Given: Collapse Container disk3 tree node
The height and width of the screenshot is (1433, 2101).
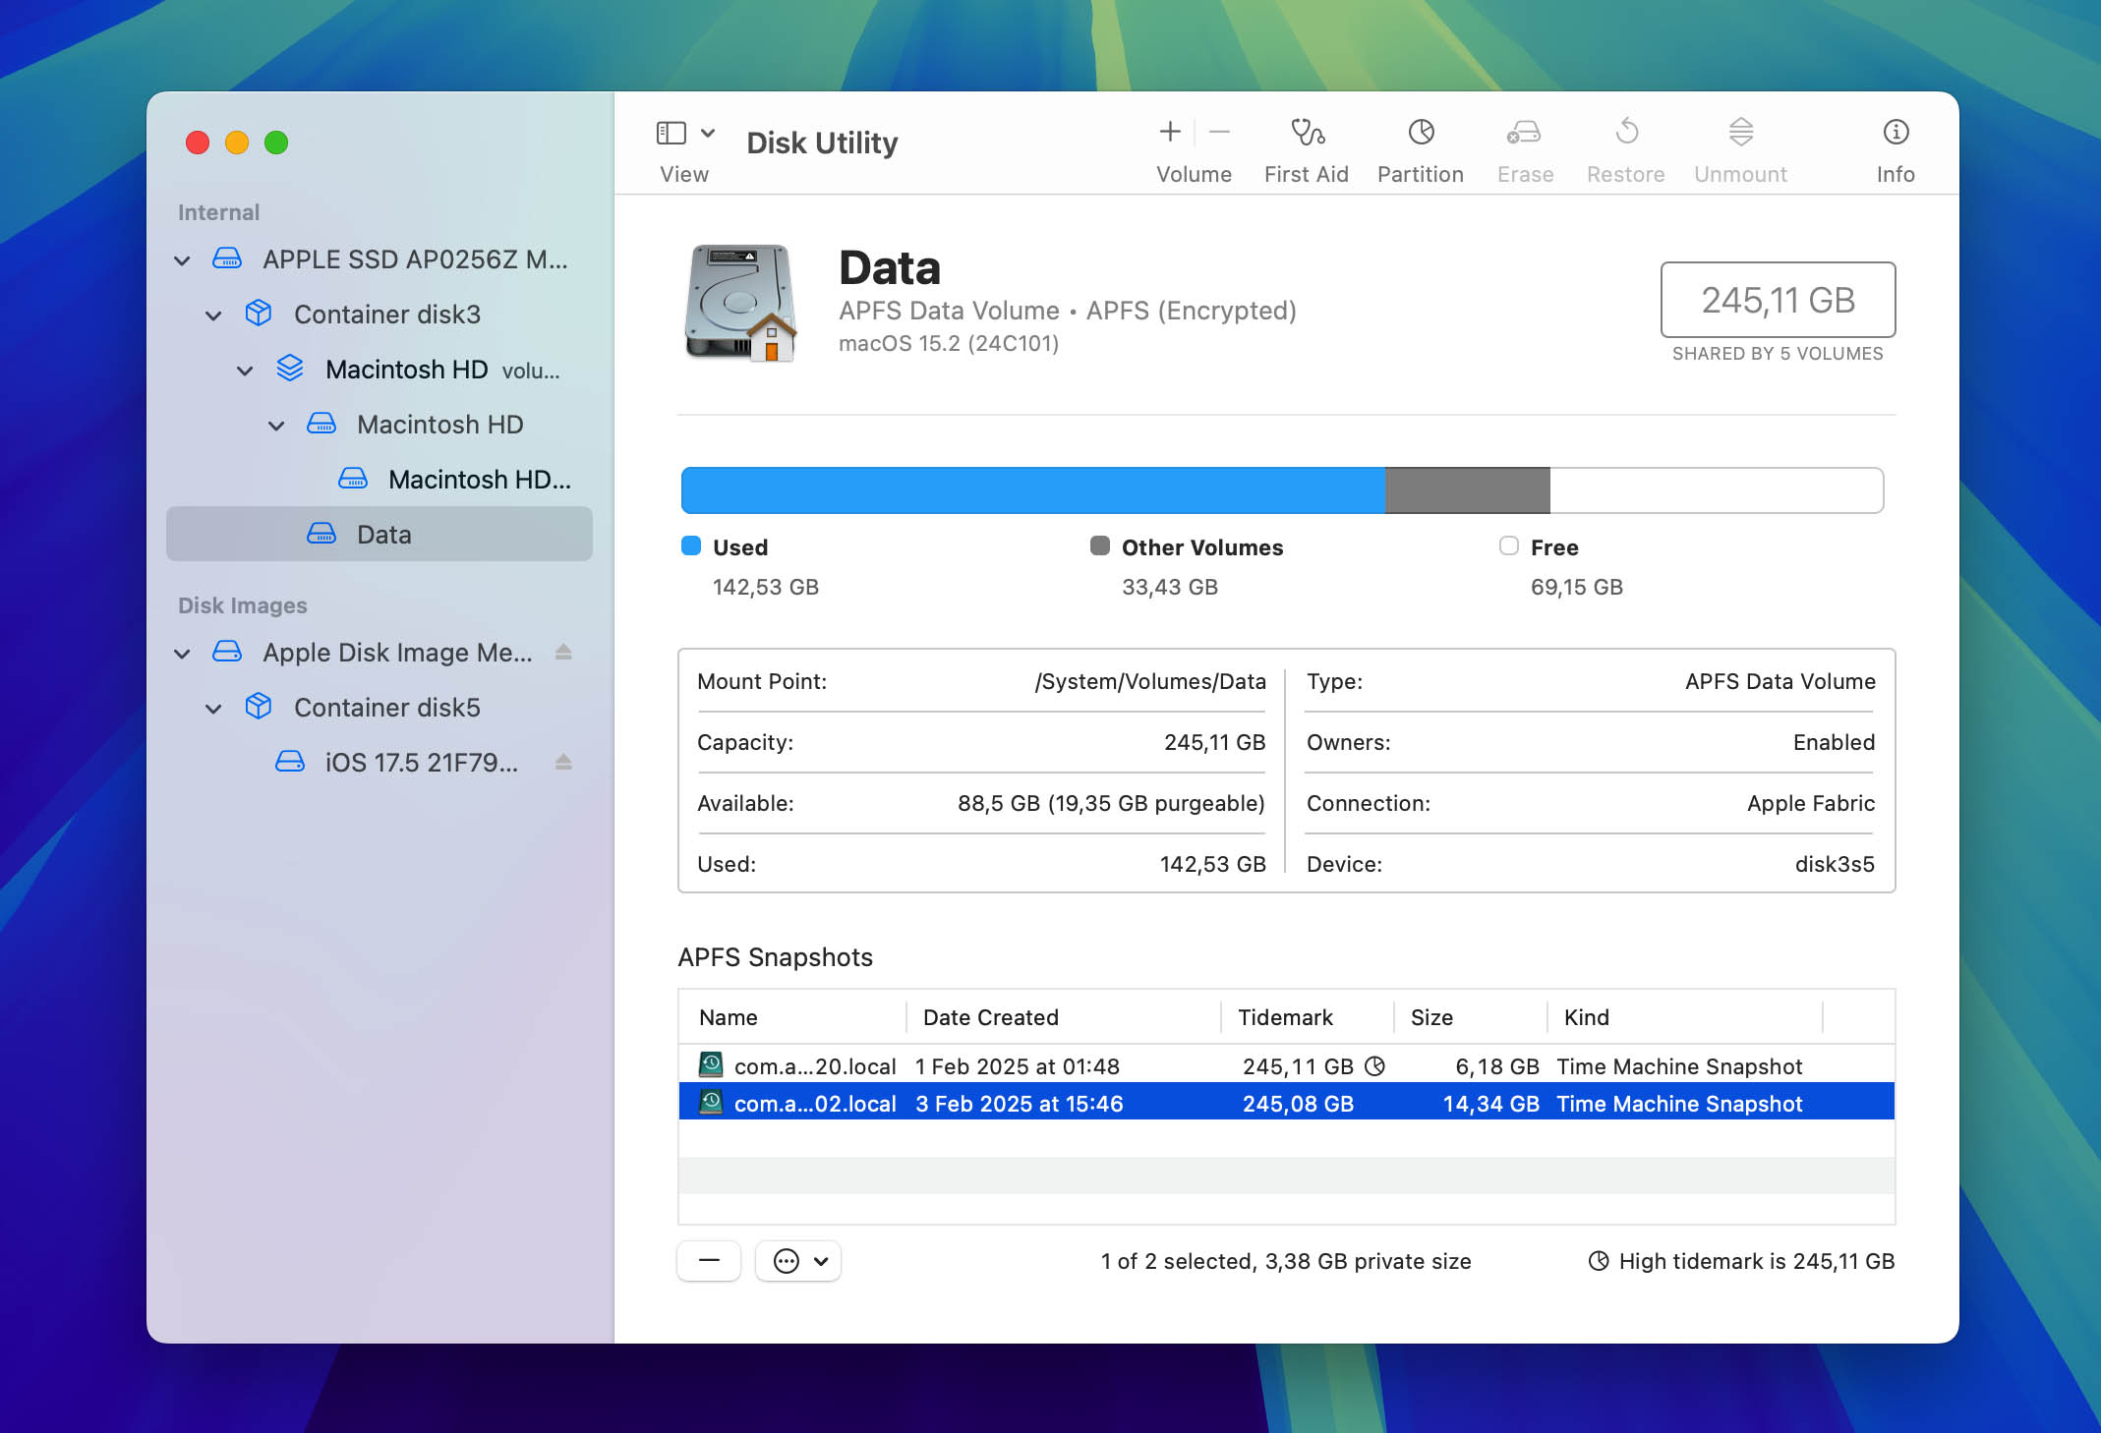Looking at the screenshot, I should click(x=213, y=315).
